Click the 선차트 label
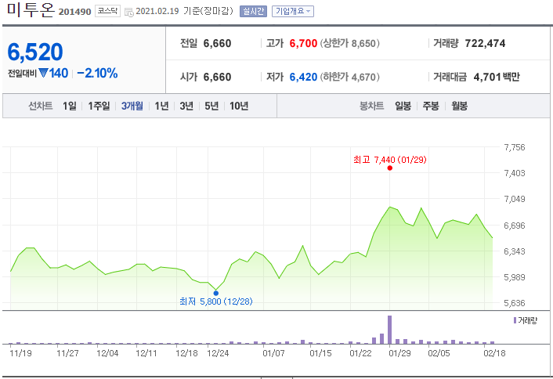This screenshot has height=379, width=553. pyautogui.click(x=41, y=106)
